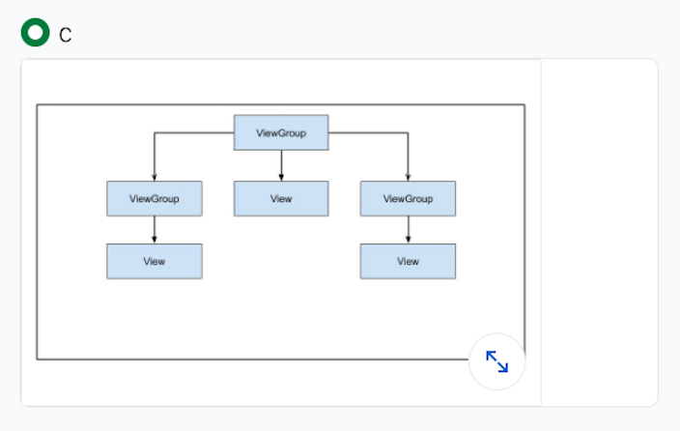Click the bottom border of the diagram frame
680x431 pixels.
[251, 359]
